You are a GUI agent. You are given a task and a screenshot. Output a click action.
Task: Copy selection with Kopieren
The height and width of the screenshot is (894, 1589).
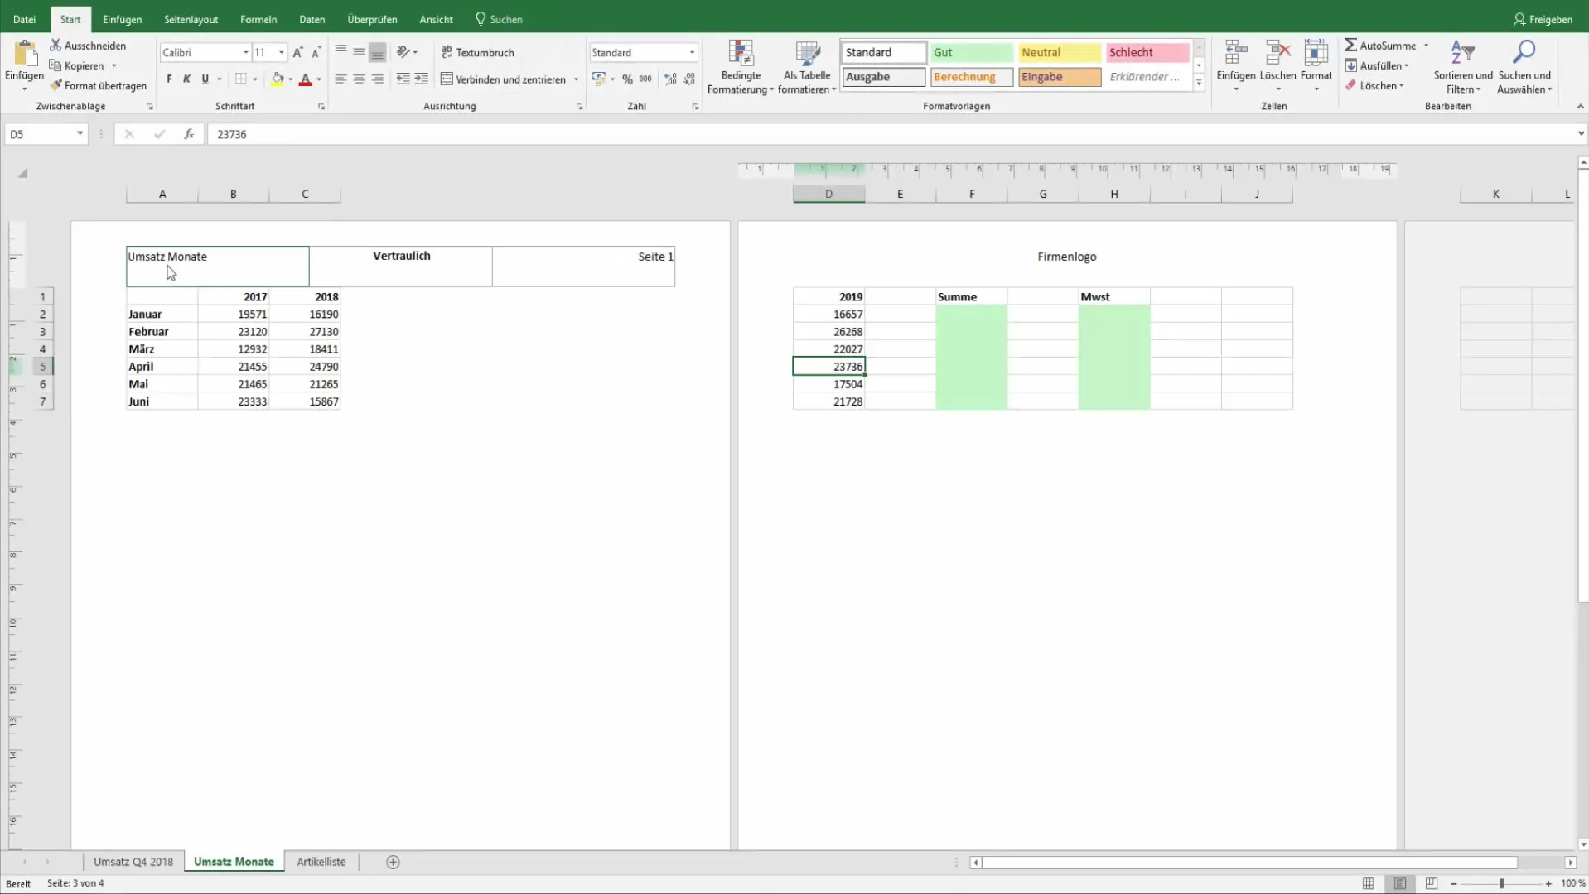[x=77, y=65]
